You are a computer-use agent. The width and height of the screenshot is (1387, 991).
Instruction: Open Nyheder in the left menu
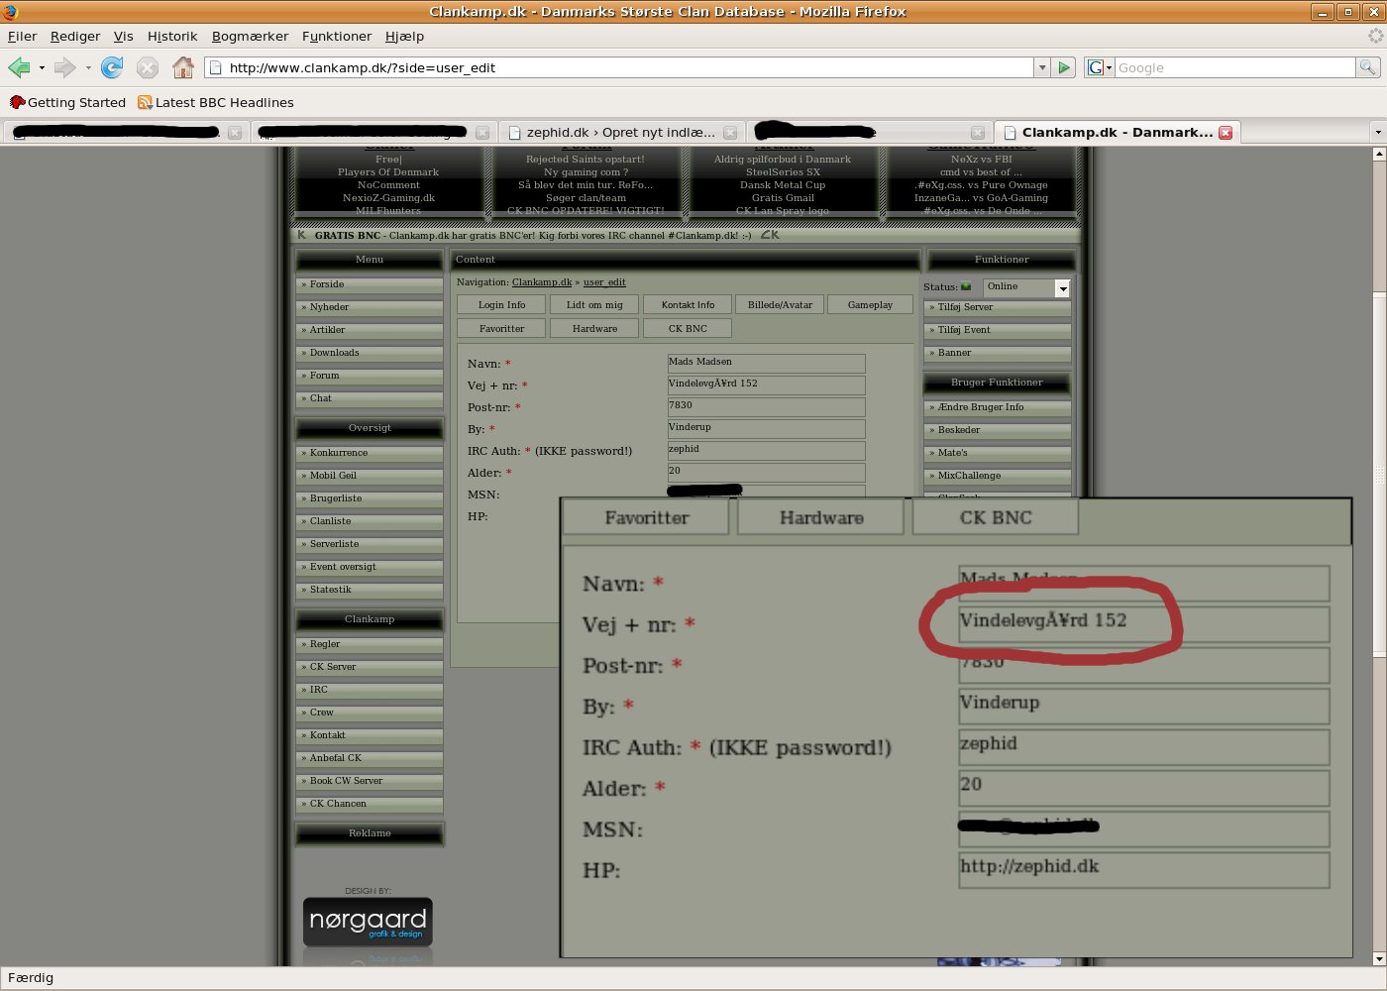(370, 308)
